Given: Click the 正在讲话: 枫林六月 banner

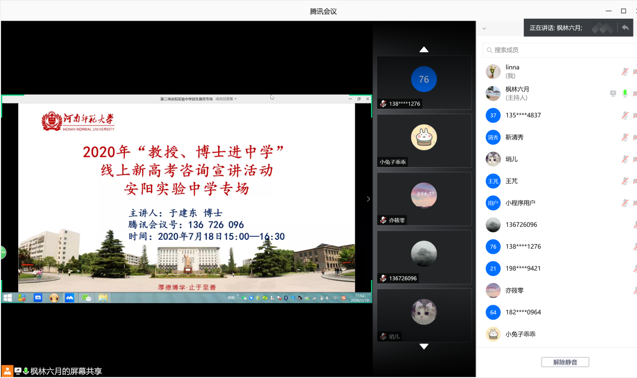Looking at the screenshot, I should point(556,28).
